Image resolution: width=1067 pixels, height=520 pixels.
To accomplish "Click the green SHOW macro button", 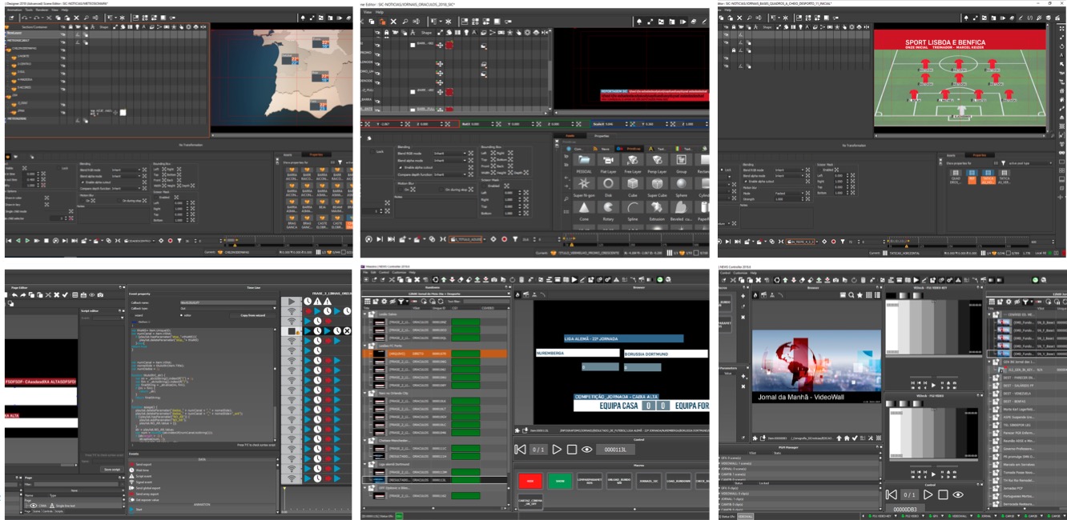I will pyautogui.click(x=560, y=481).
